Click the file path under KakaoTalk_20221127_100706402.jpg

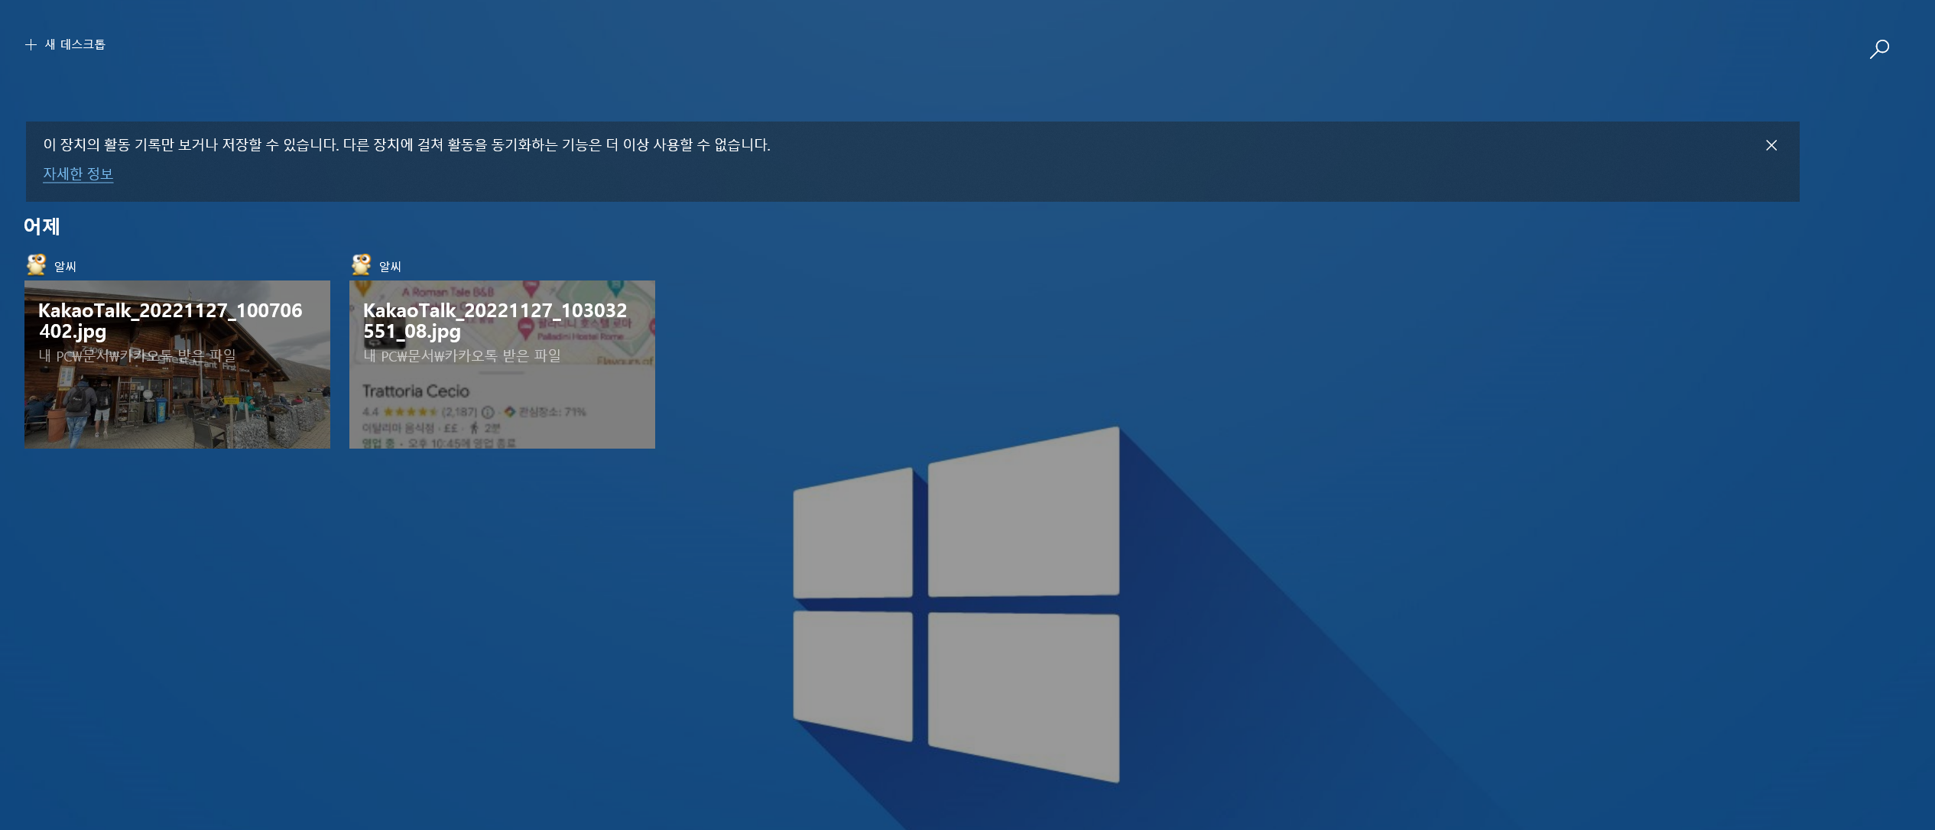[138, 355]
